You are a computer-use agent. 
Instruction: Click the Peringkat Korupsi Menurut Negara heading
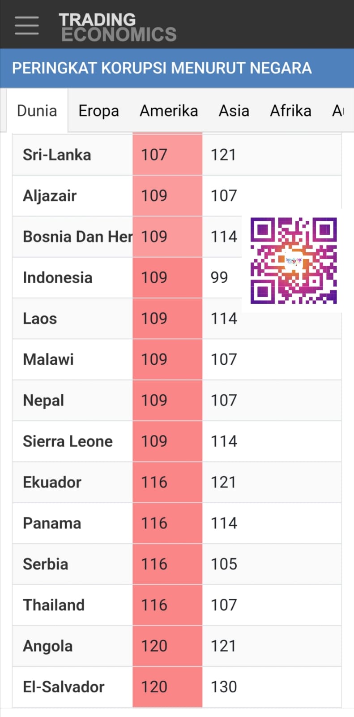point(162,68)
